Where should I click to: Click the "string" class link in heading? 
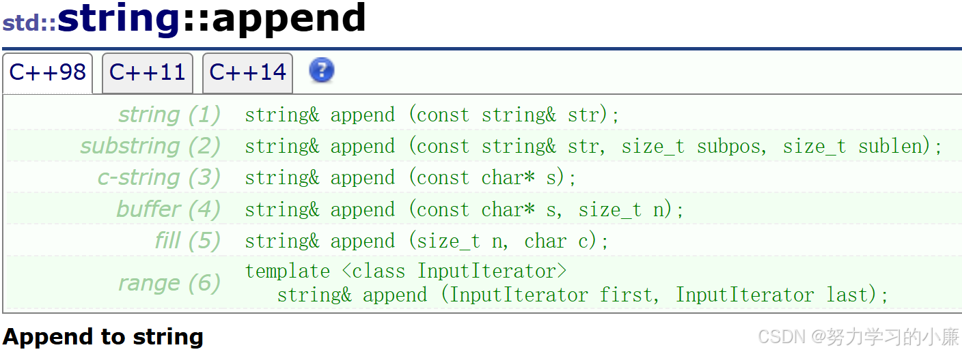[119, 18]
